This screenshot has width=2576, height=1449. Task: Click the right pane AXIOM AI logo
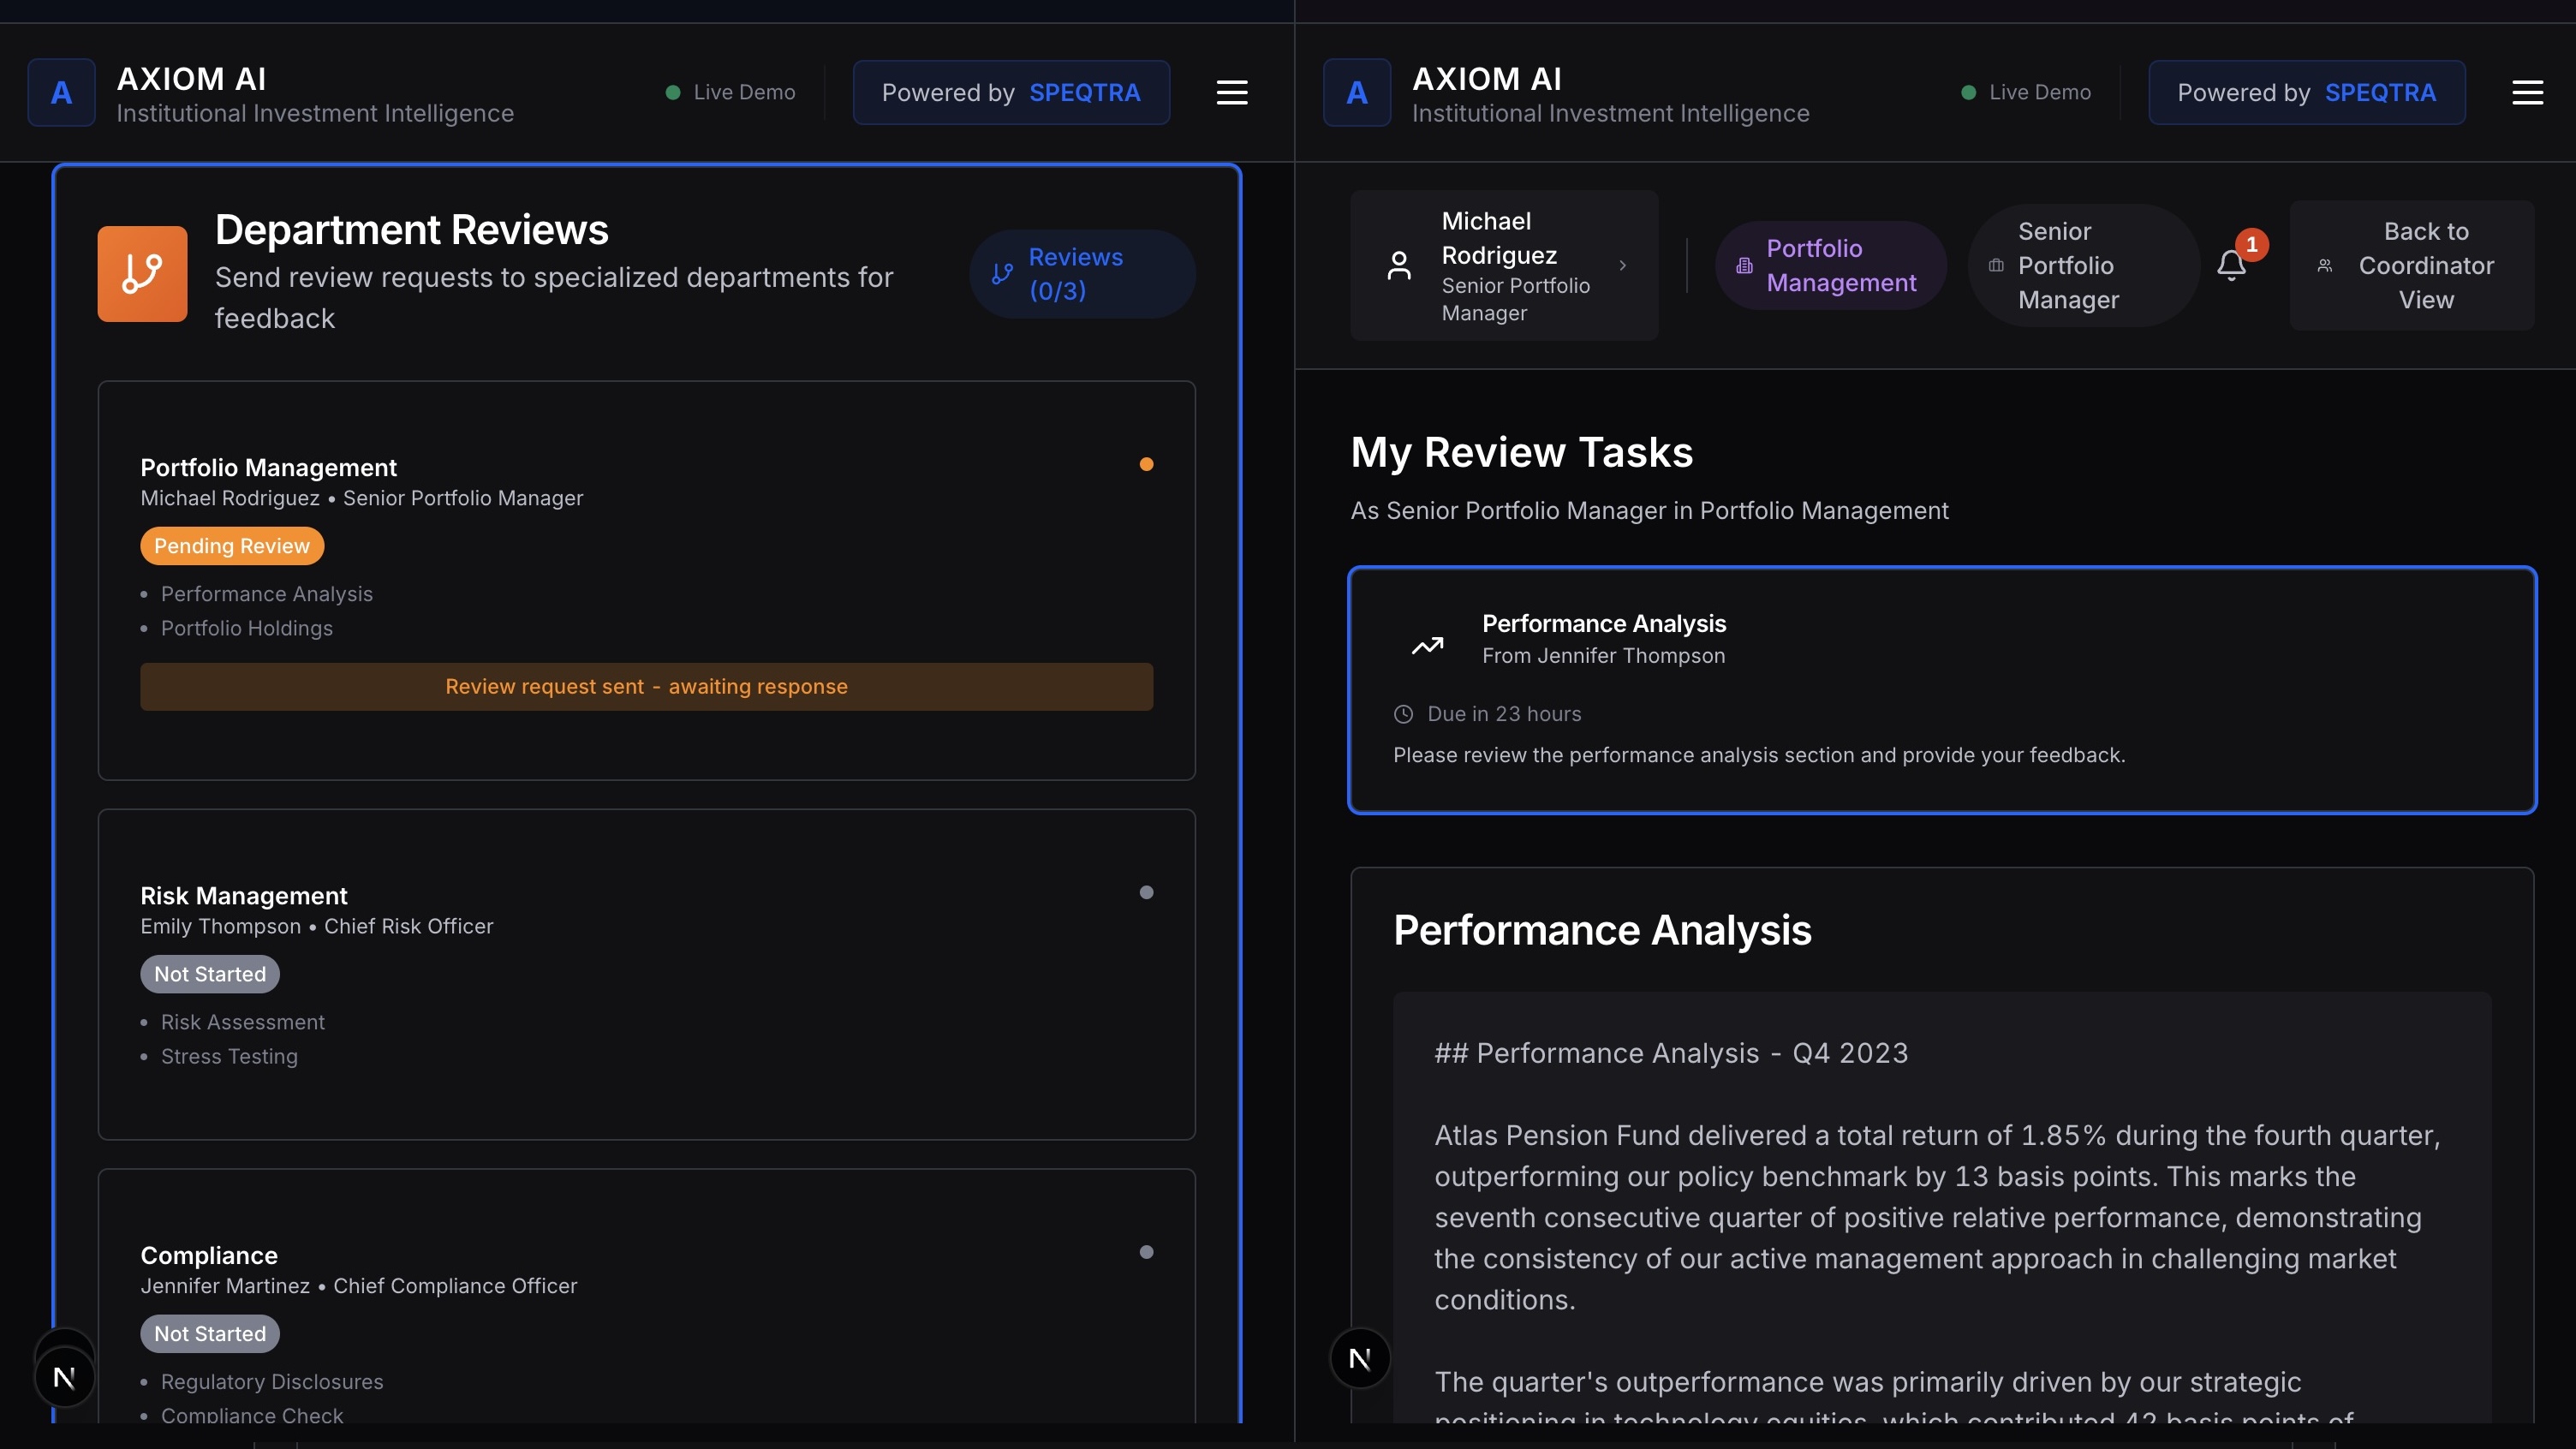[1356, 92]
